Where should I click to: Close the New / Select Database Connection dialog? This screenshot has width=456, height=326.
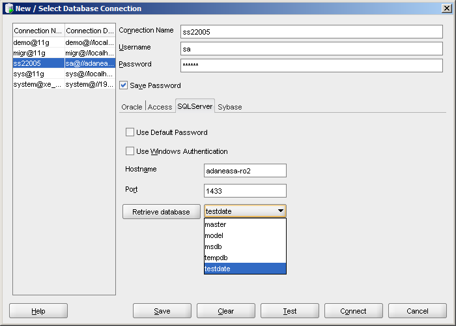tap(446, 8)
